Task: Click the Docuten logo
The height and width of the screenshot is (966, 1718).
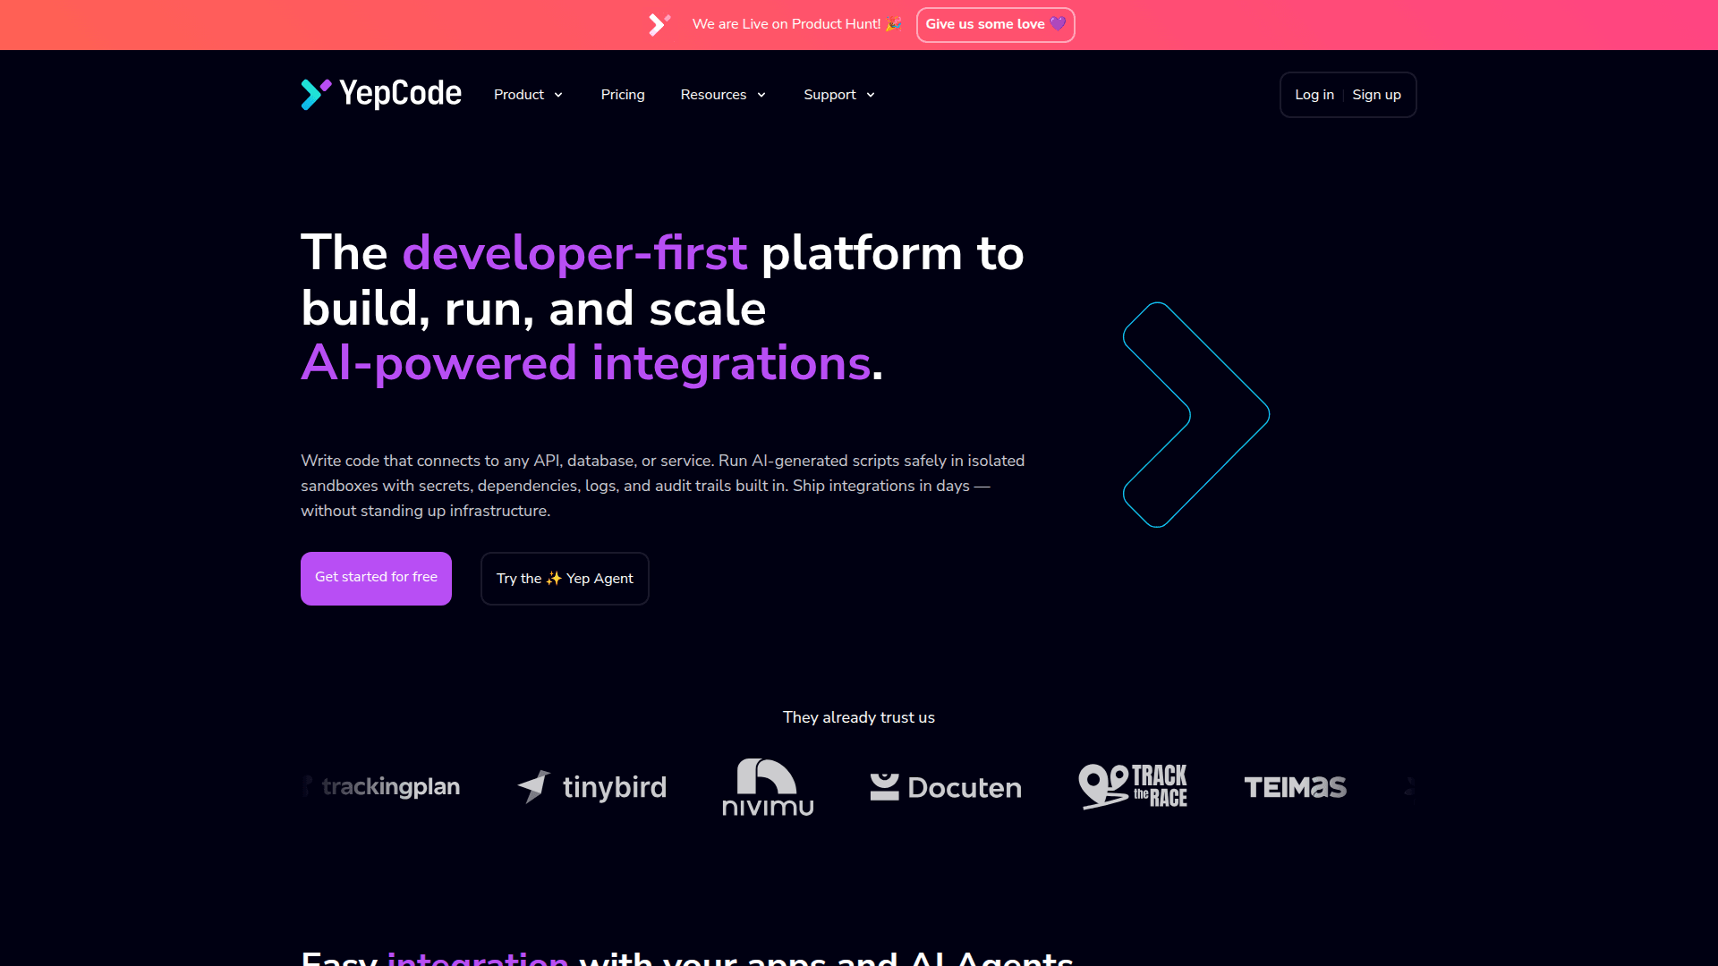Action: pyautogui.click(x=945, y=786)
